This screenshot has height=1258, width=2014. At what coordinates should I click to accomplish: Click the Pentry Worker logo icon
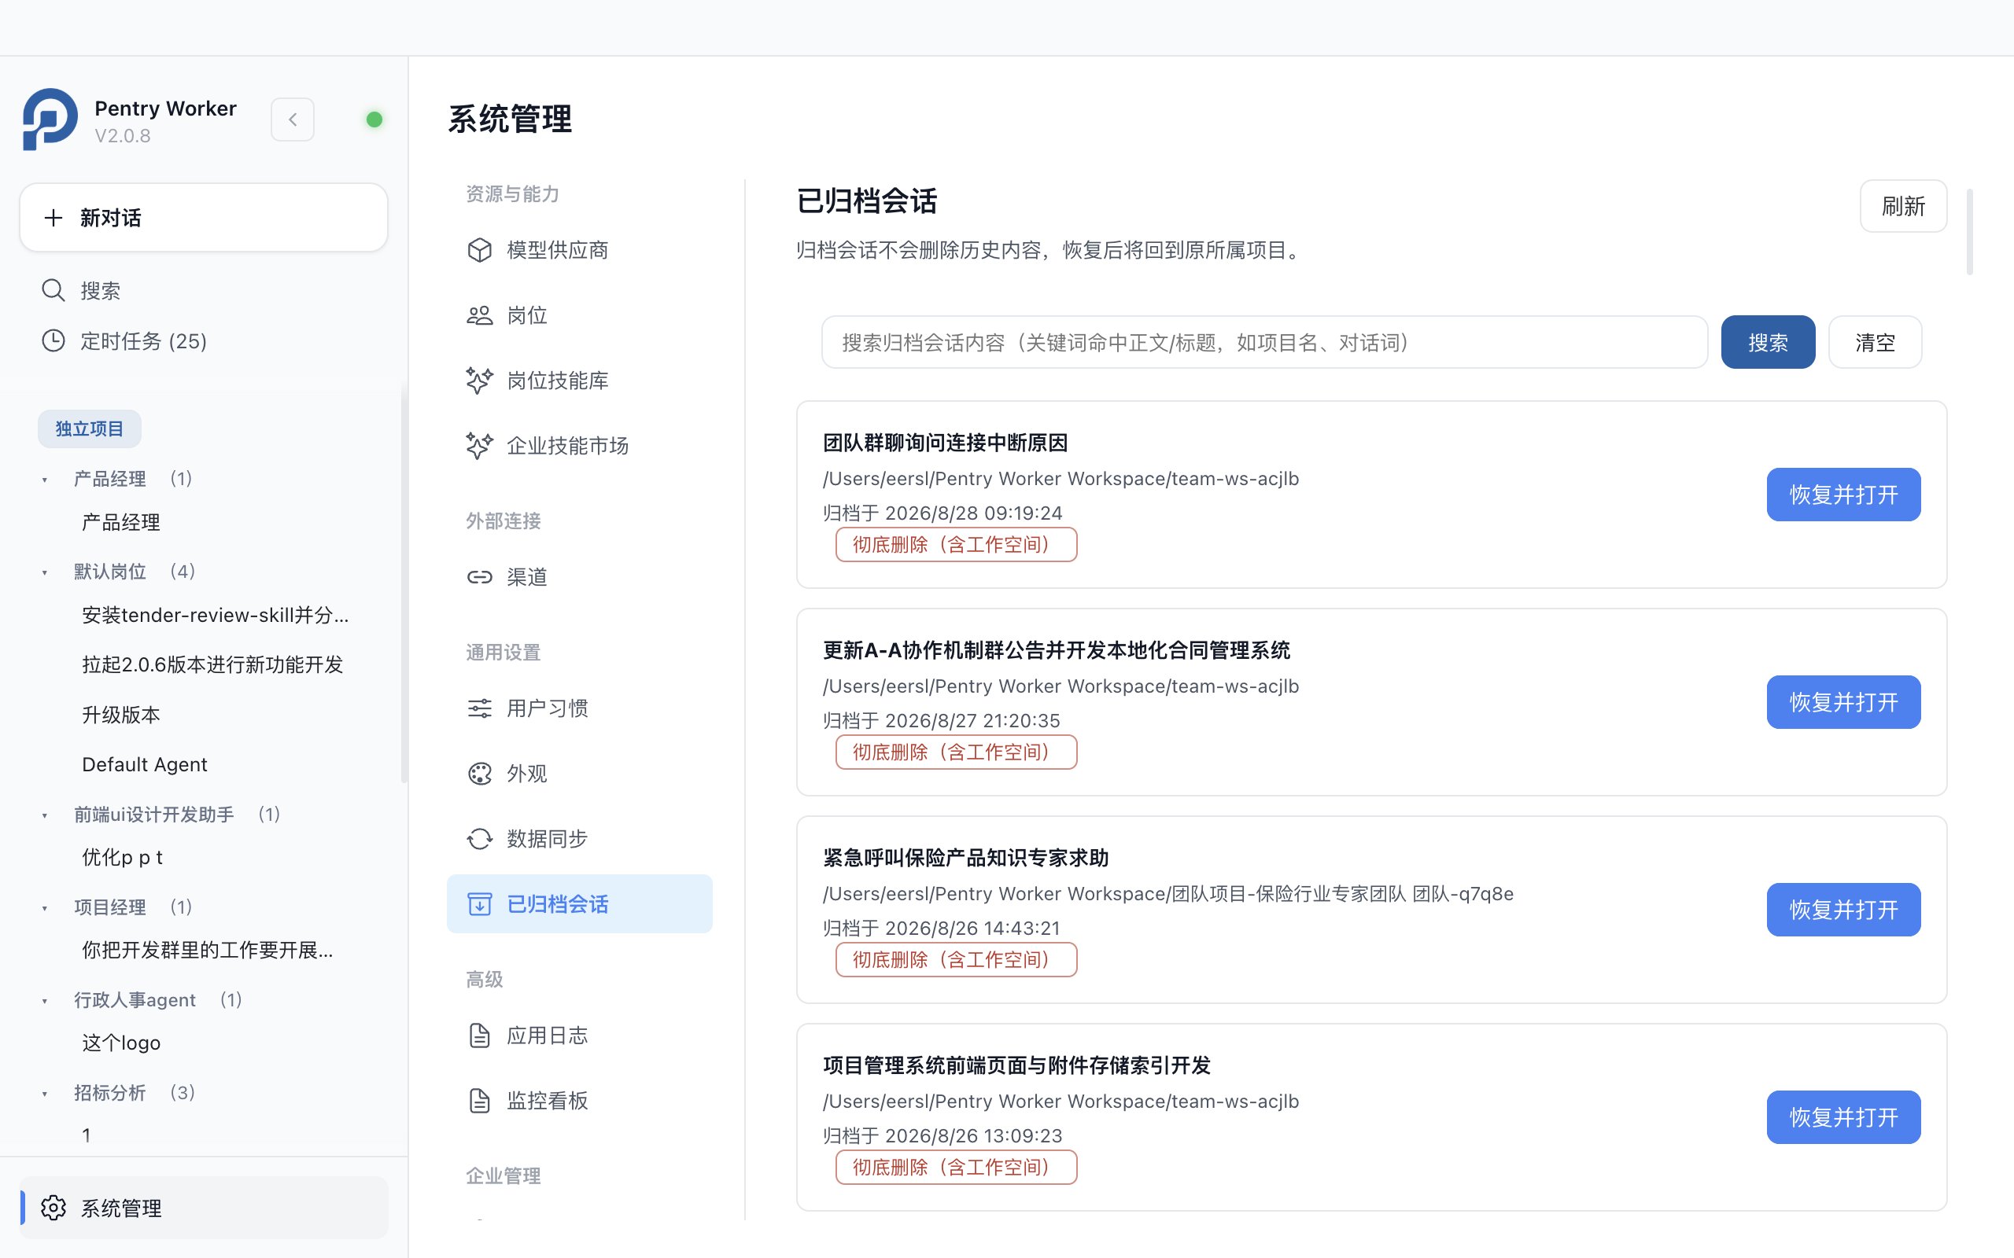[50, 119]
